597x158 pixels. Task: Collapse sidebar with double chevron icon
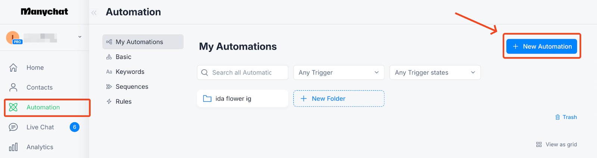pos(94,13)
